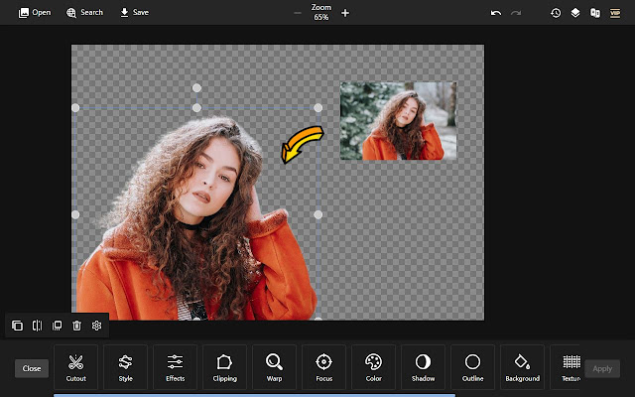Redo the previous action
Screen dimensions: 635x397
pyautogui.click(x=516, y=13)
